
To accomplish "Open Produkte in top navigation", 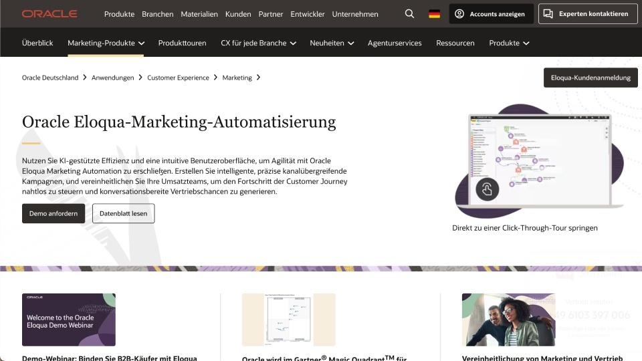I will tap(119, 14).
